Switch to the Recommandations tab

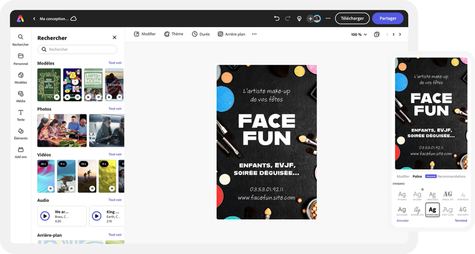pos(452,176)
